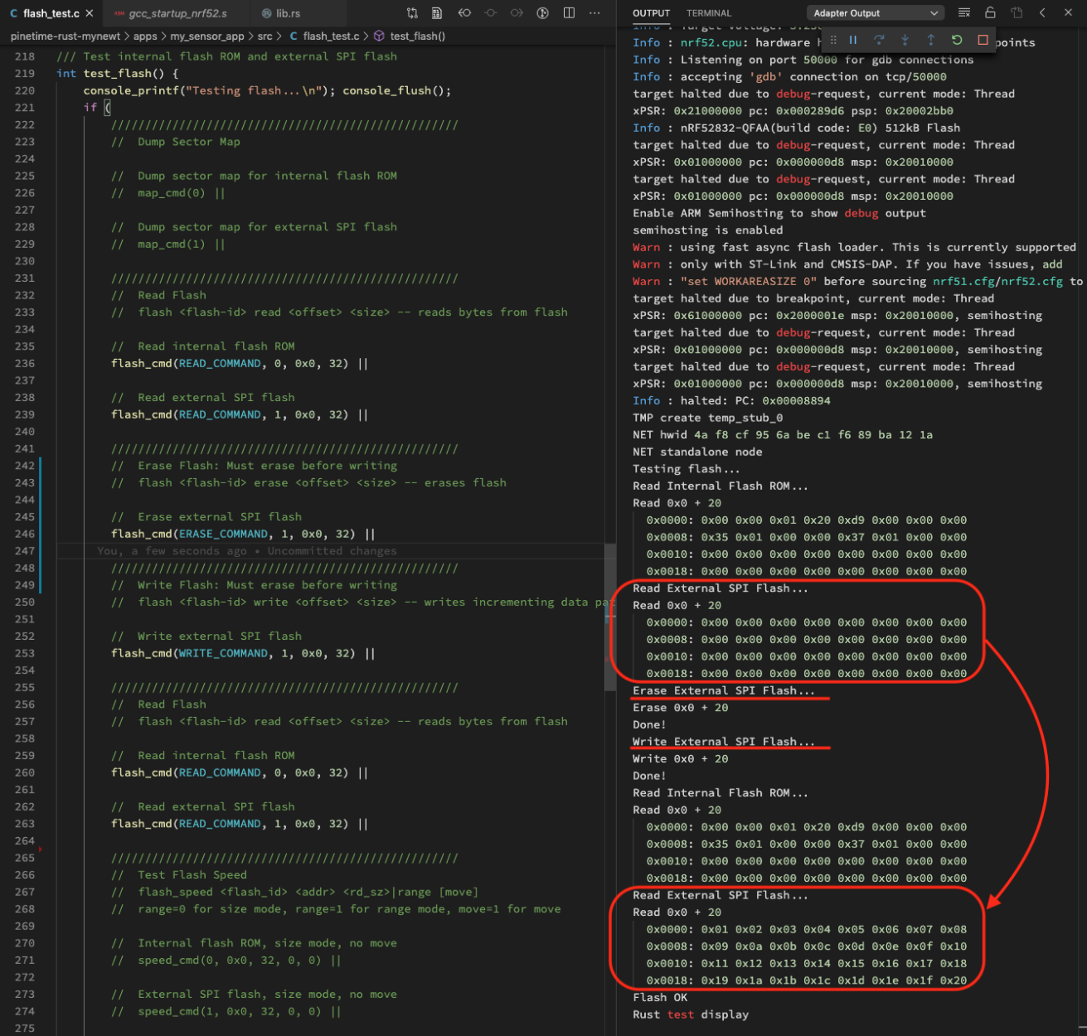Click the Compare Changes icon

(412, 13)
